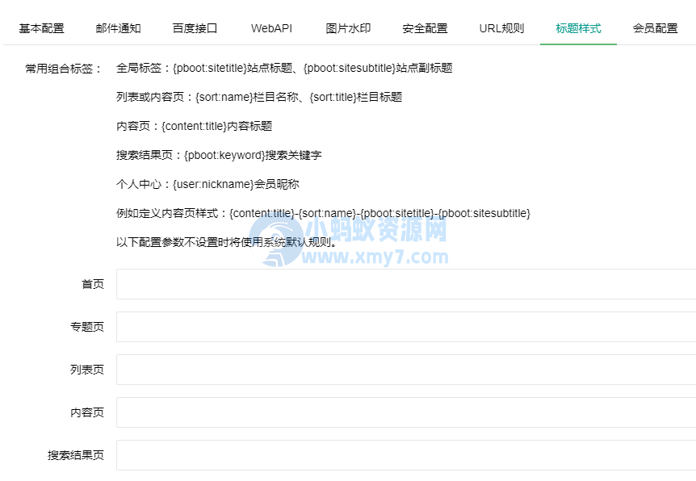Select the 标题样式 tab
696x481 pixels.
[578, 28]
